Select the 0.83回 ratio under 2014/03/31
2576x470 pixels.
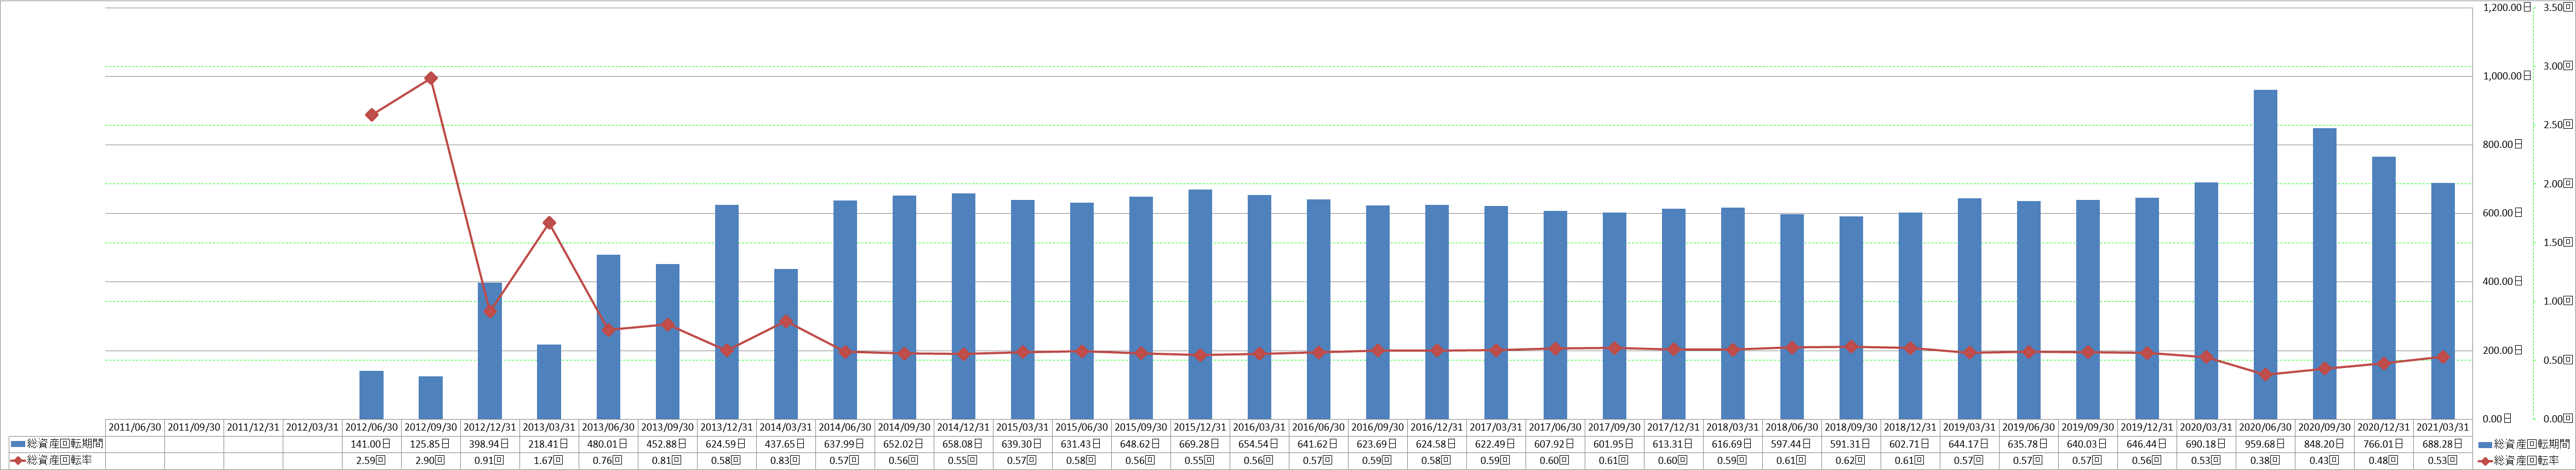tap(786, 460)
